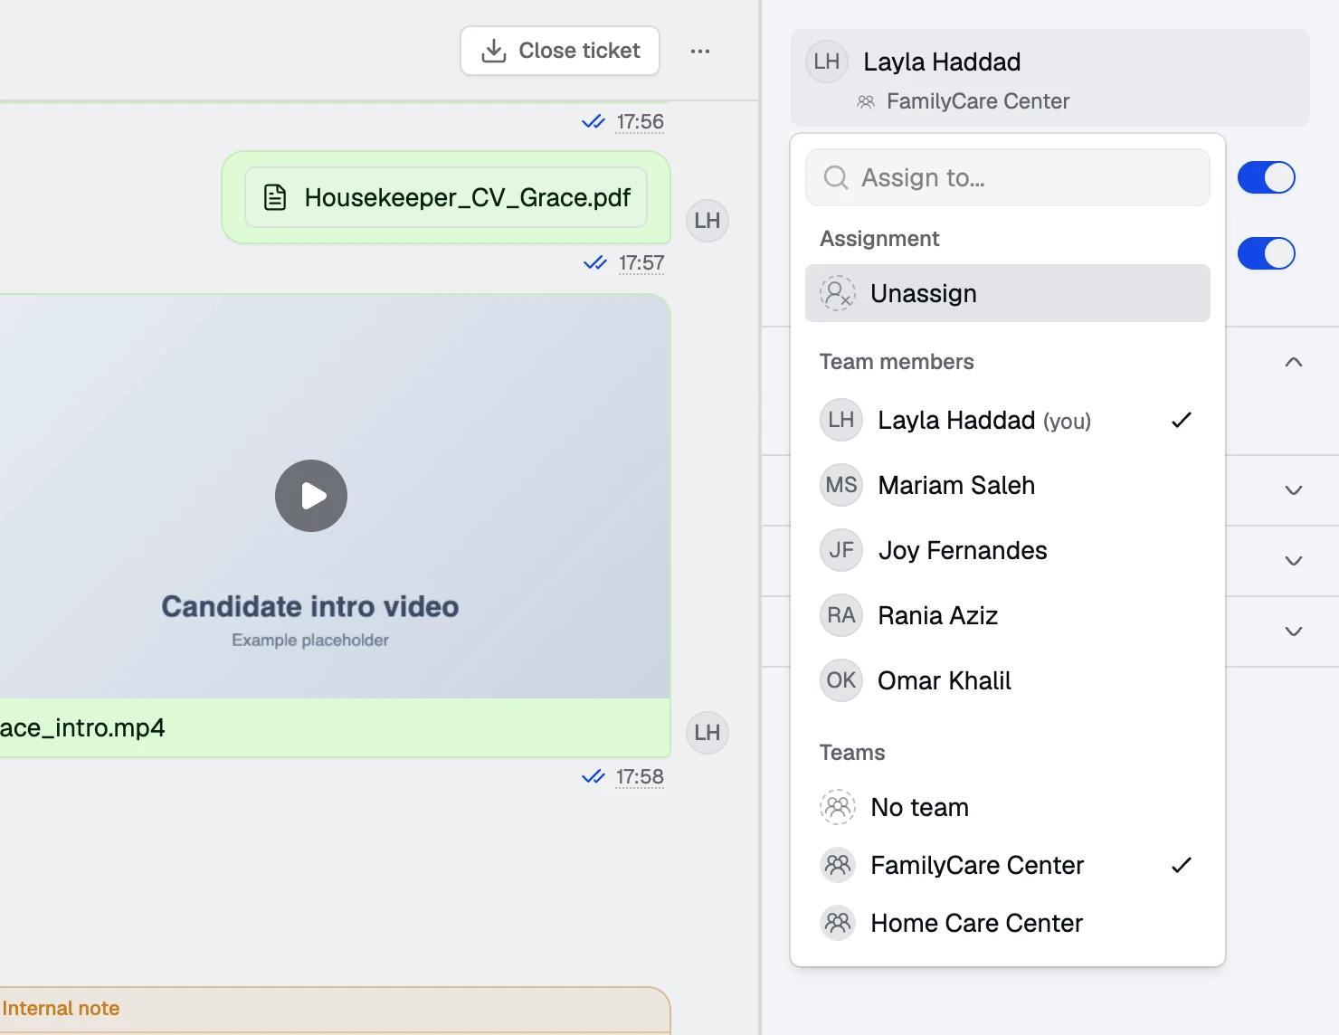
Task: Click the FamilyCare Center group icon in the list
Action: 838,865
